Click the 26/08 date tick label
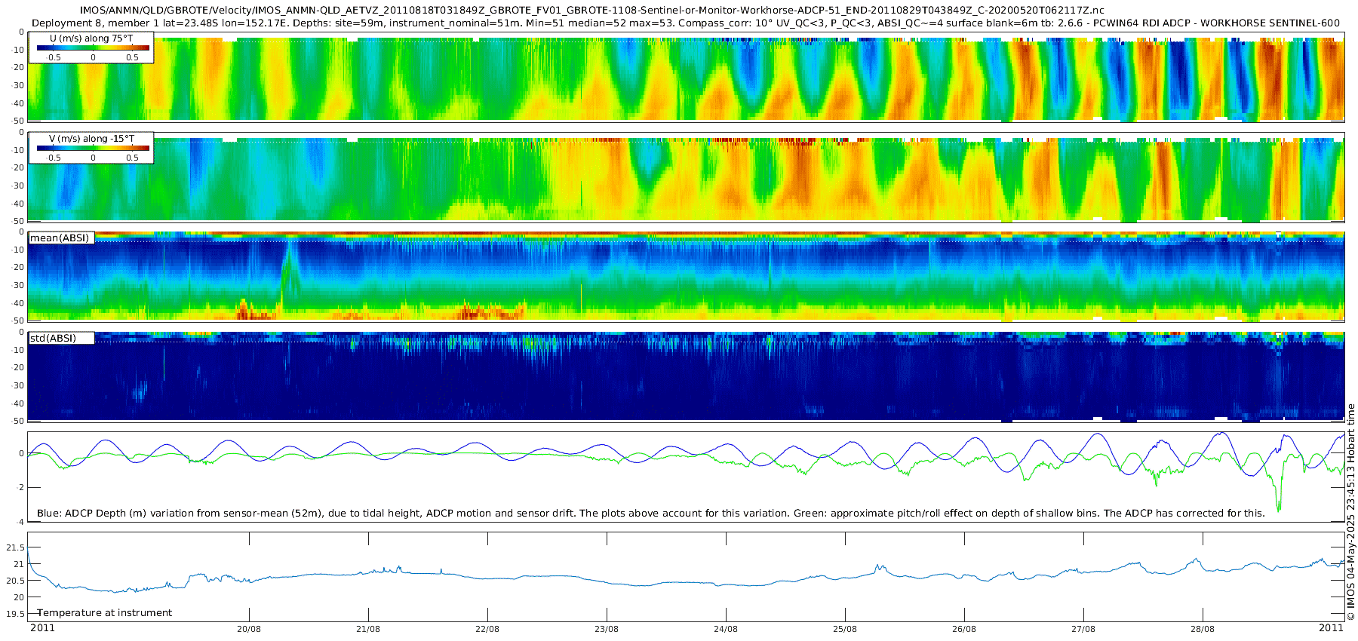This screenshot has height=641, width=1358. coord(964,629)
